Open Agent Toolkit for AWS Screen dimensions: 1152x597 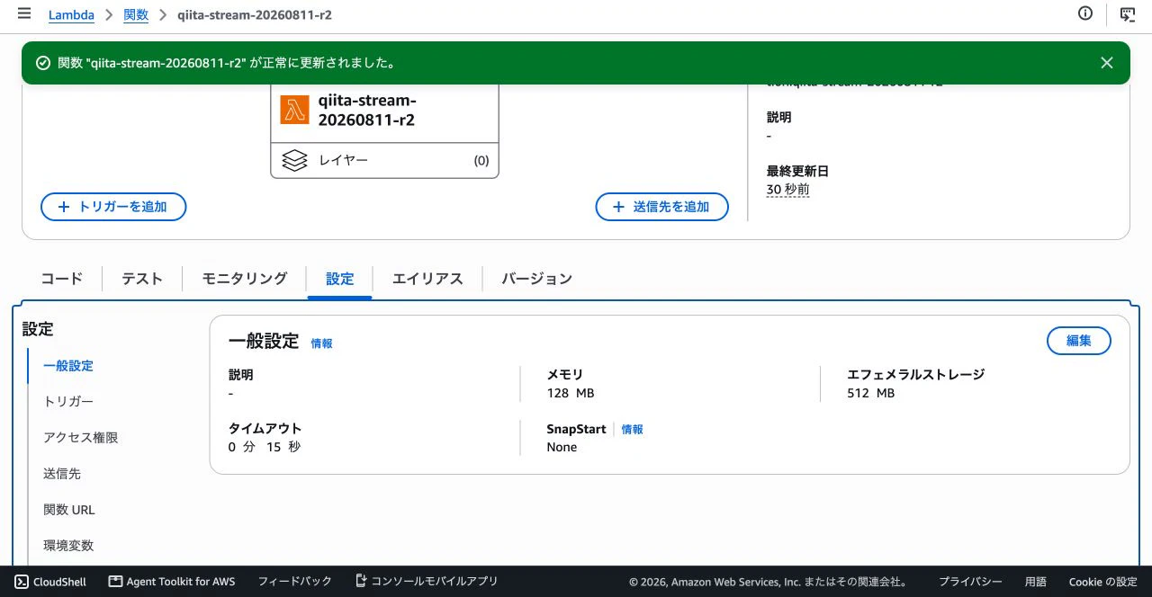coord(172,582)
